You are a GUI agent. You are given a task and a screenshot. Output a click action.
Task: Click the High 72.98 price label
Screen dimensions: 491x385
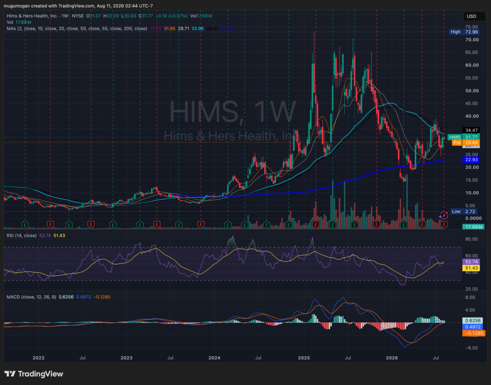(464, 32)
